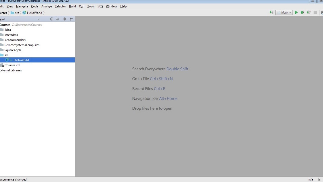Start debugging with the green bug icon

click(303, 13)
